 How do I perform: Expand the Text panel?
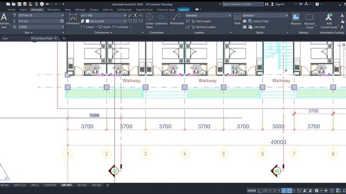coord(29,32)
